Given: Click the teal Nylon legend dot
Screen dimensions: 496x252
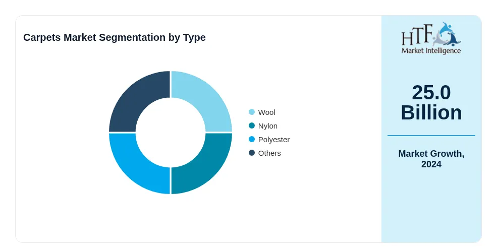Looking at the screenshot, I should [x=252, y=125].
